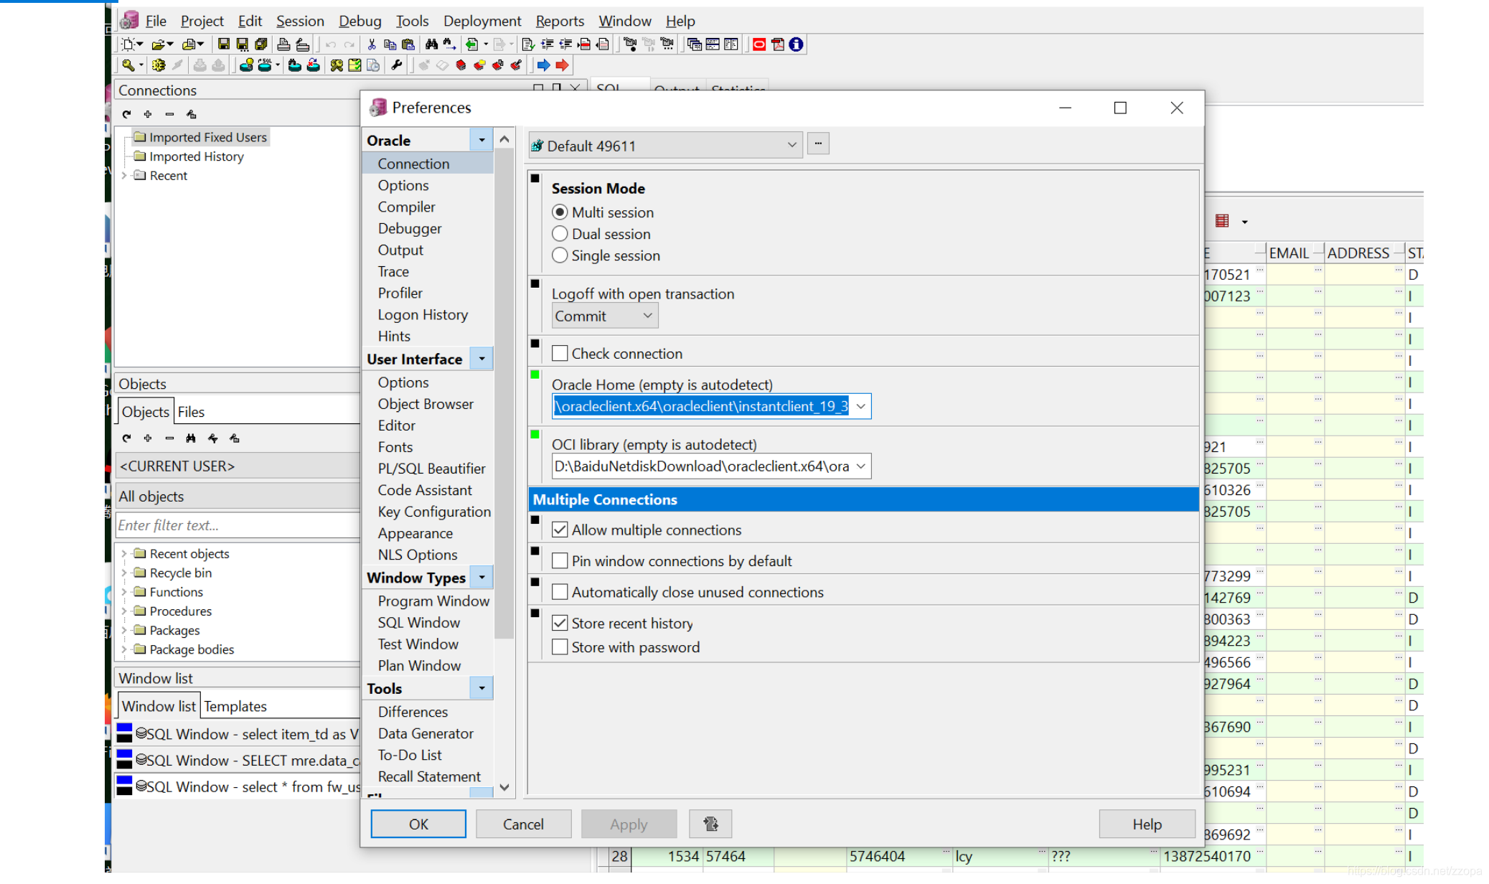Click Cancel button to dismiss Preferences

pos(523,824)
